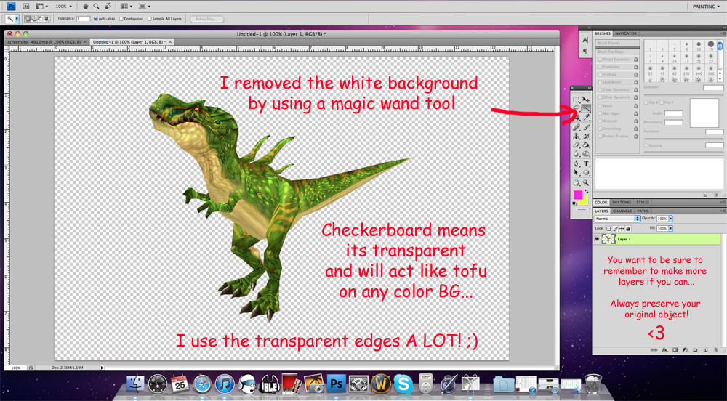Open the tool preset picker arrow

17,19
